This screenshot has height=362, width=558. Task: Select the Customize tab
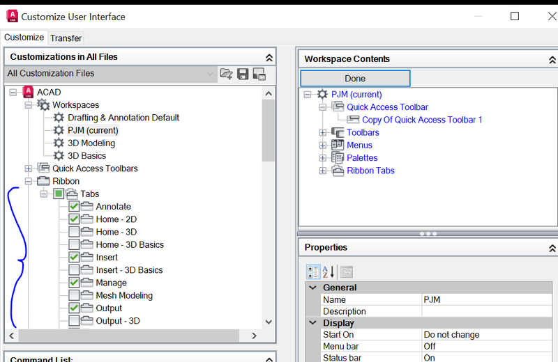(24, 38)
